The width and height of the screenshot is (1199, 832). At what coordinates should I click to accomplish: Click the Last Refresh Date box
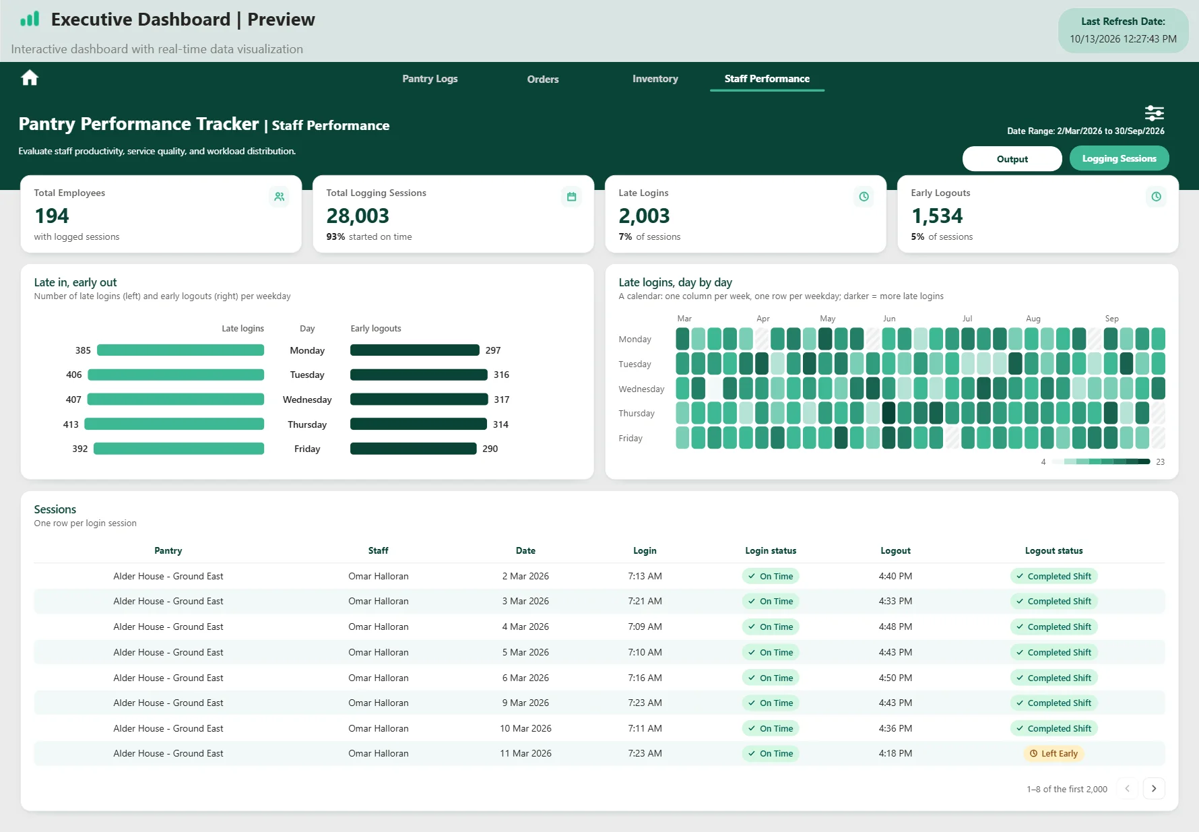point(1123,30)
